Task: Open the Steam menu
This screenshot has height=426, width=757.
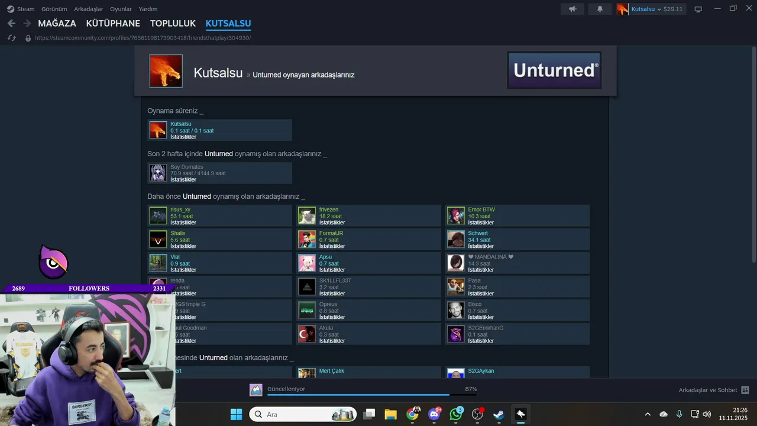Action: coord(21,9)
